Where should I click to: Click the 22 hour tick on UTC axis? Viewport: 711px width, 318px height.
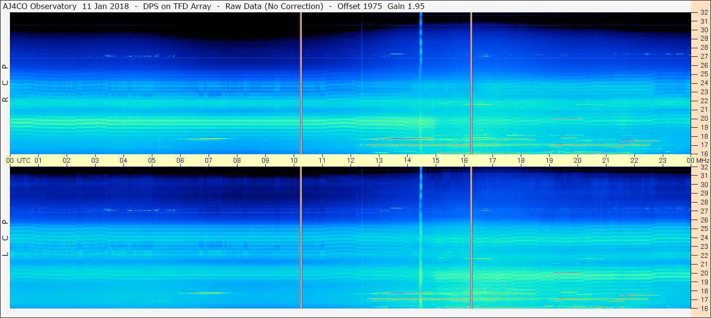coord(634,160)
